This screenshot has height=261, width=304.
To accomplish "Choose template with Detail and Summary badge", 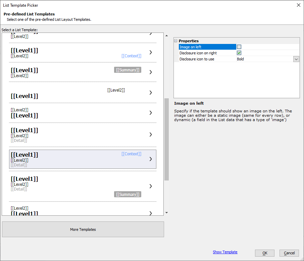I will 83,186.
